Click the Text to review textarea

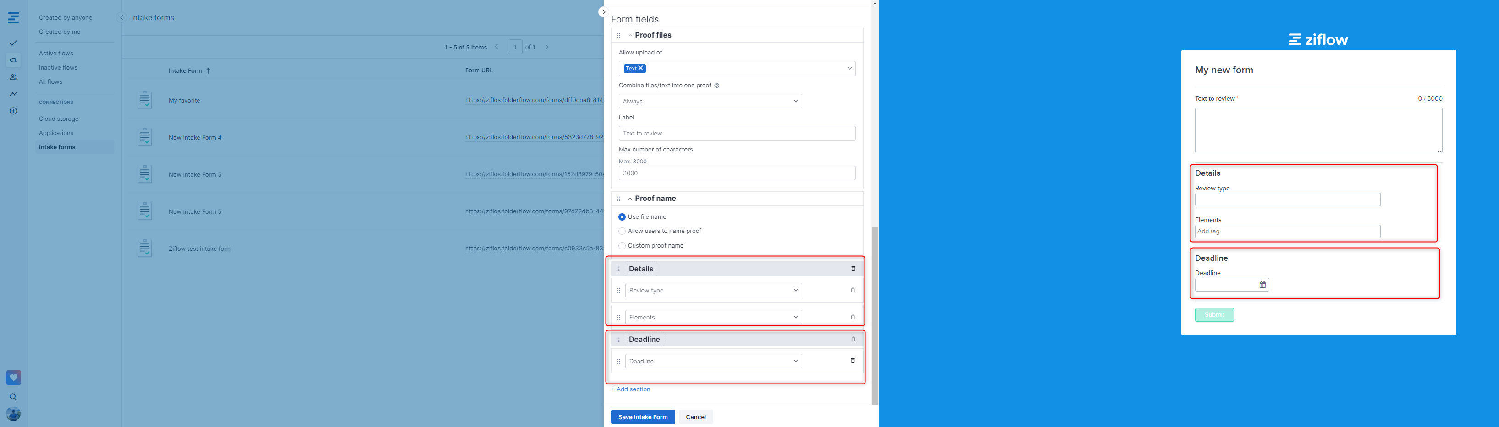pos(1318,130)
